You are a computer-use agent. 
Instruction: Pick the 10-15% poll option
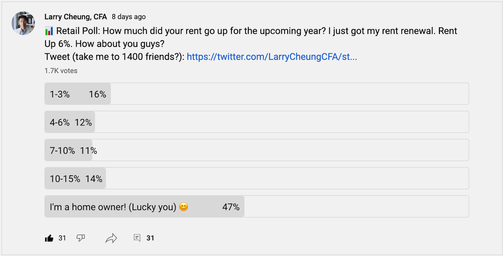coord(256,178)
